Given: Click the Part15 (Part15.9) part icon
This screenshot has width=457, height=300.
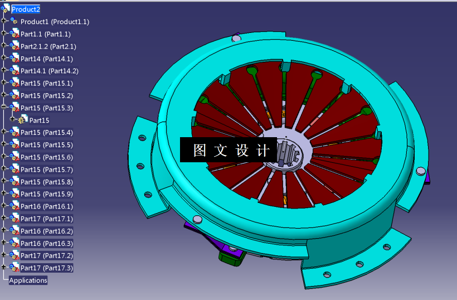Looking at the screenshot, I should [14, 193].
